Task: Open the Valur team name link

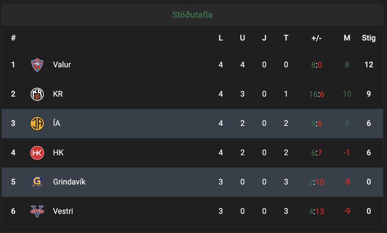Action: (62, 64)
